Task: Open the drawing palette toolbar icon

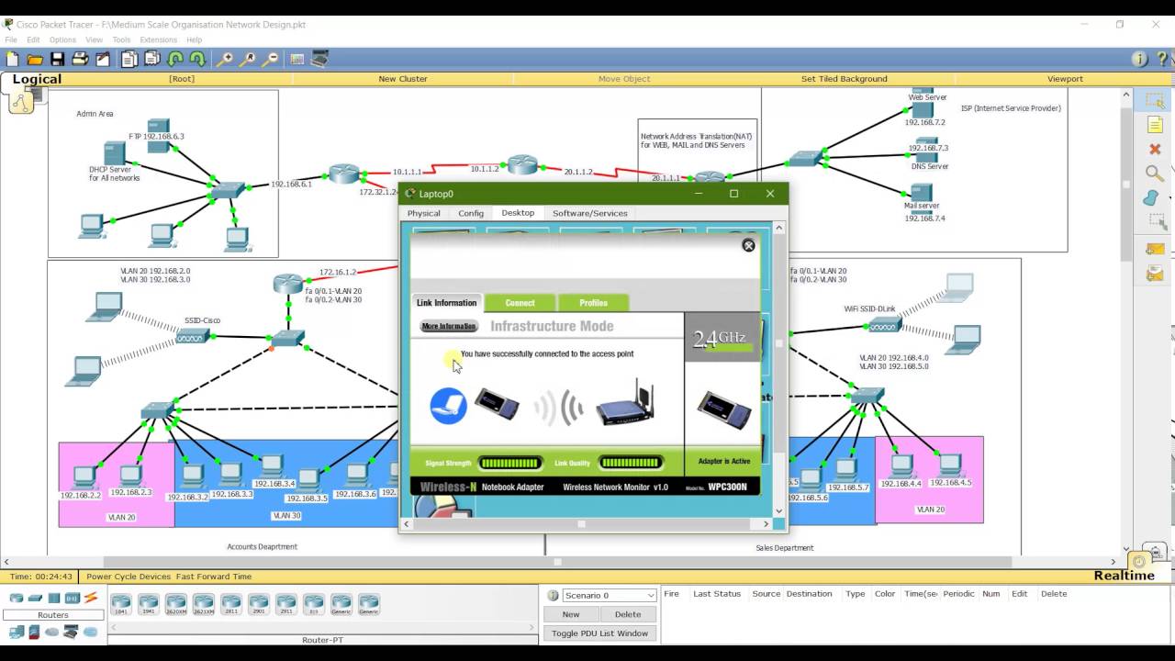Action: 297,59
